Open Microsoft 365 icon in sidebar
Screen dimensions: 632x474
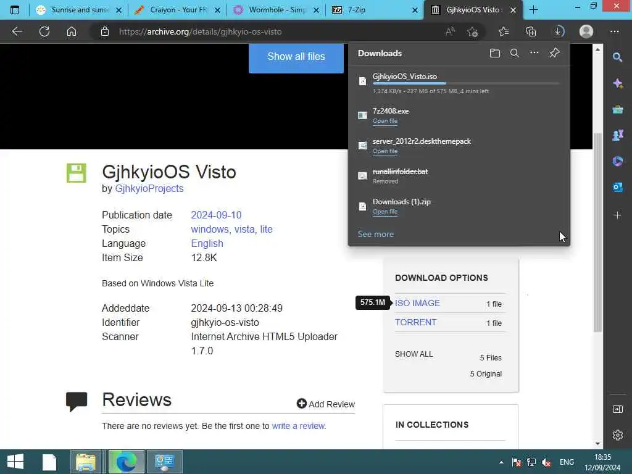coord(617,161)
